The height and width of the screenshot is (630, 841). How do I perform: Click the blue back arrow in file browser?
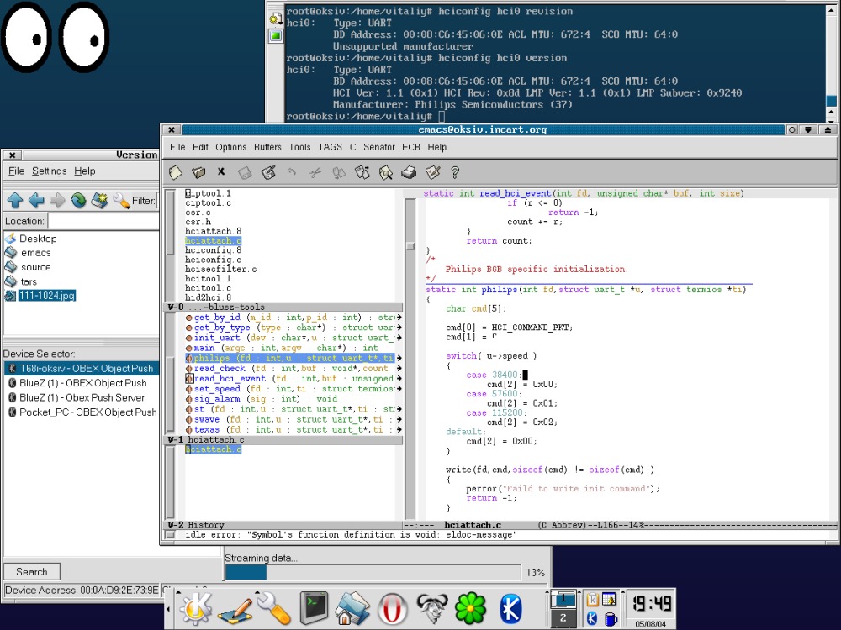point(36,201)
